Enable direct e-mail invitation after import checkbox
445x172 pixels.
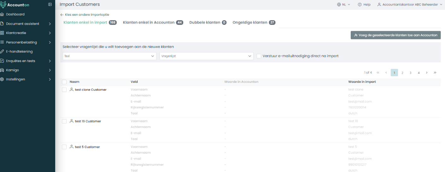click(259, 56)
